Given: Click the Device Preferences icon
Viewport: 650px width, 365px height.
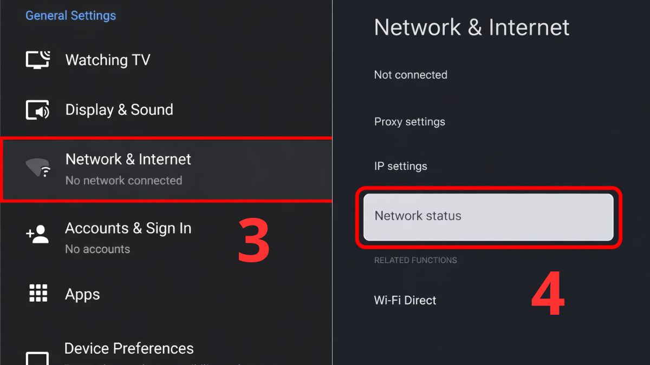Looking at the screenshot, I should (x=38, y=357).
